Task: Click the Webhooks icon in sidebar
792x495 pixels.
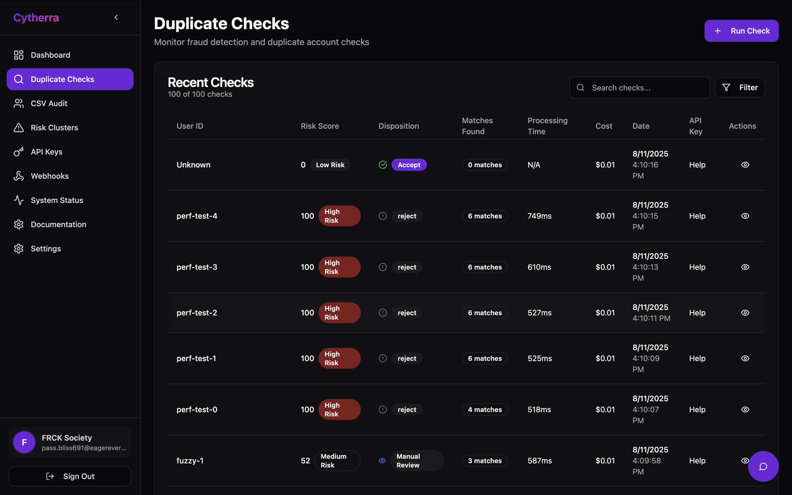Action: (x=19, y=176)
